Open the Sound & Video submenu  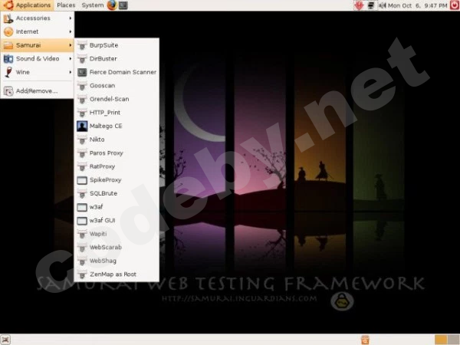(x=38, y=59)
